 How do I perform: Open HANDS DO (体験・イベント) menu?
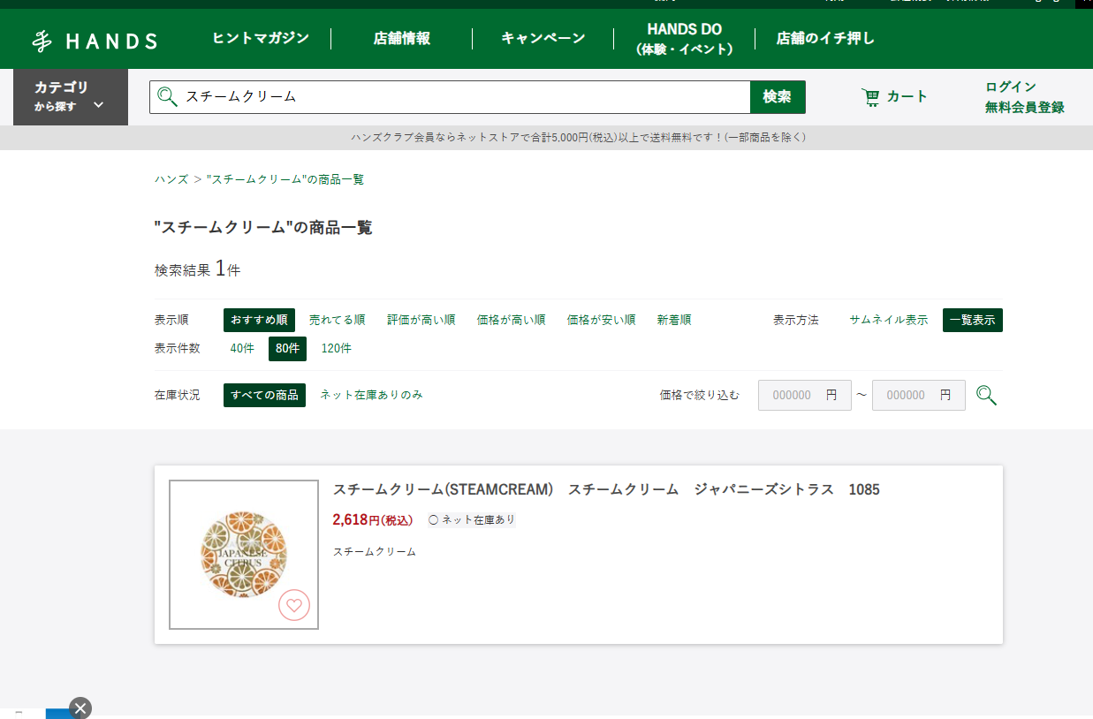pyautogui.click(x=684, y=39)
